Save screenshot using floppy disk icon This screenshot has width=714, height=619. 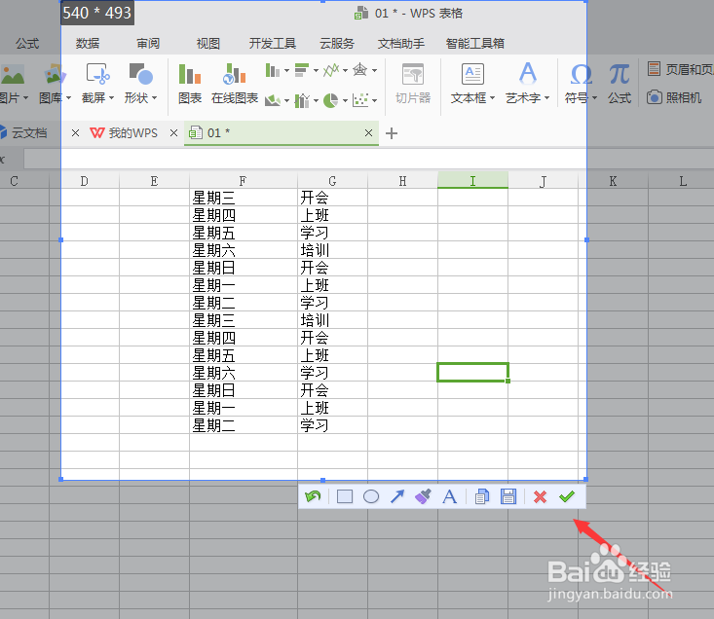tap(508, 496)
